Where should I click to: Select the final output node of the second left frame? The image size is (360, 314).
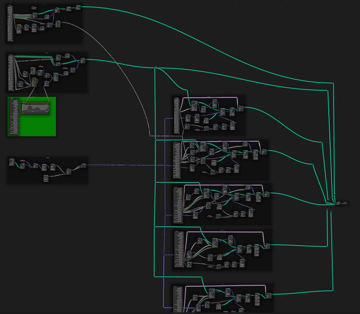83,61
